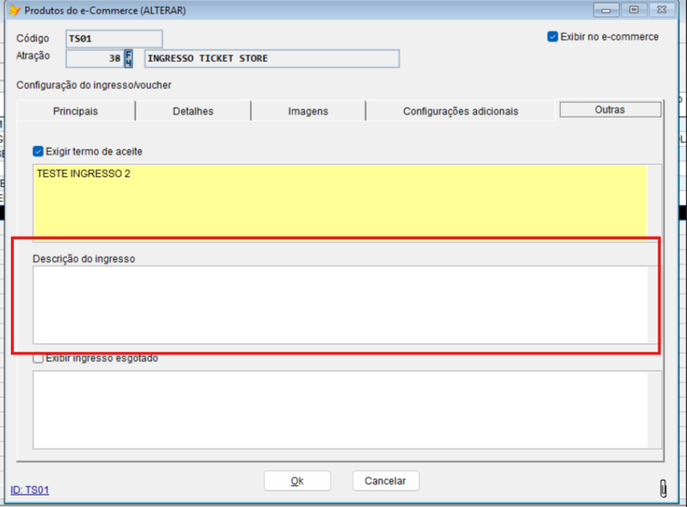687x507 pixels.
Task: Uncheck Exigir termo de aceite
Action: tap(38, 152)
